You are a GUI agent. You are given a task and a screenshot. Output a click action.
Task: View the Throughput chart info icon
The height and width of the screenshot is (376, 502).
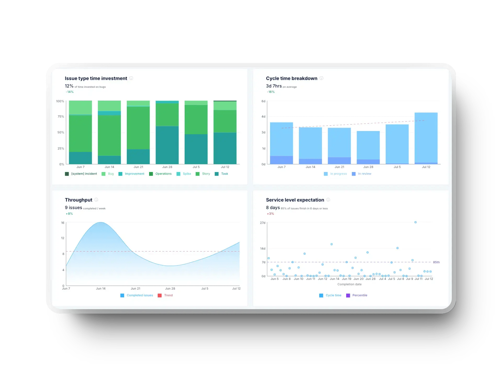coord(96,200)
